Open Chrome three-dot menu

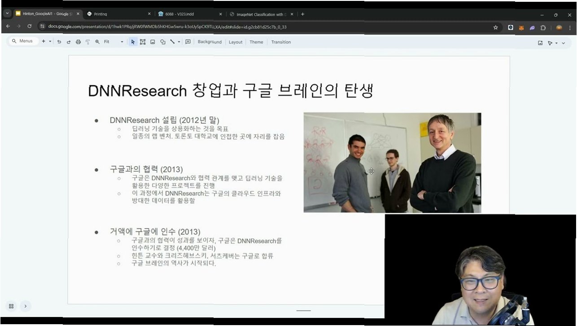pos(570,27)
